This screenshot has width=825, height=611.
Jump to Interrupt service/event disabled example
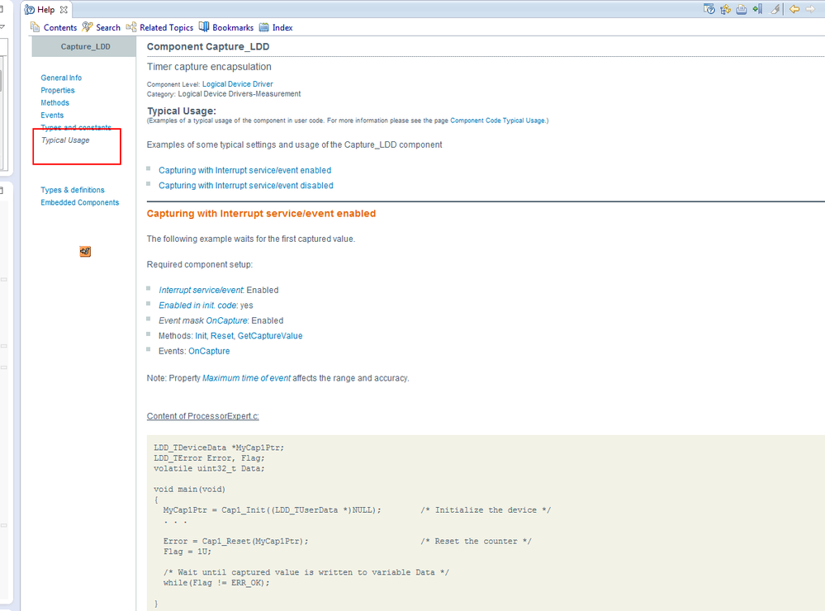click(x=246, y=186)
